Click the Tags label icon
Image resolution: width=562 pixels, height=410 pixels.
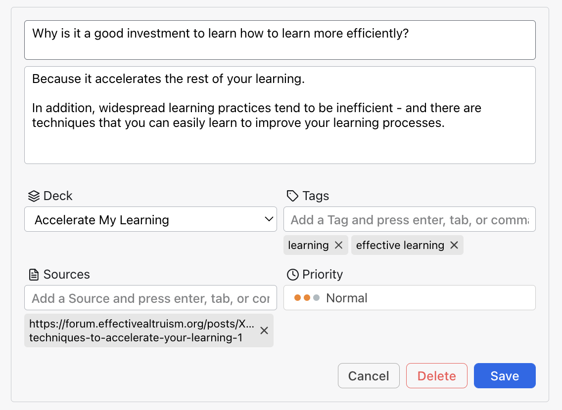pyautogui.click(x=292, y=196)
